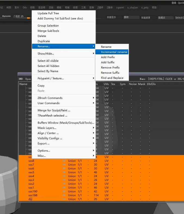Click Duplicate in context menu
This screenshot has height=214, width=184.
point(64,41)
